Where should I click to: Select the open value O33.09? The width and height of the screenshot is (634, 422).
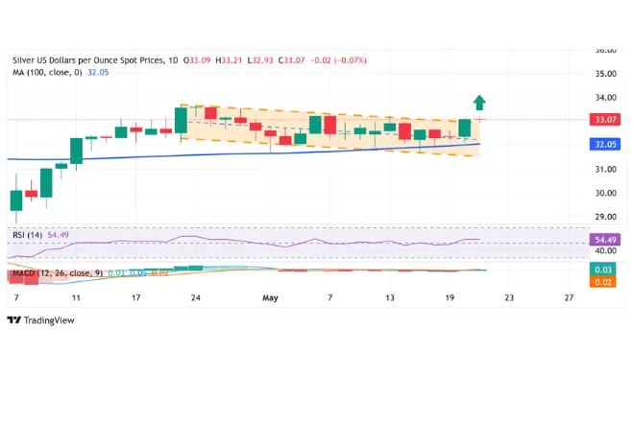pos(197,60)
